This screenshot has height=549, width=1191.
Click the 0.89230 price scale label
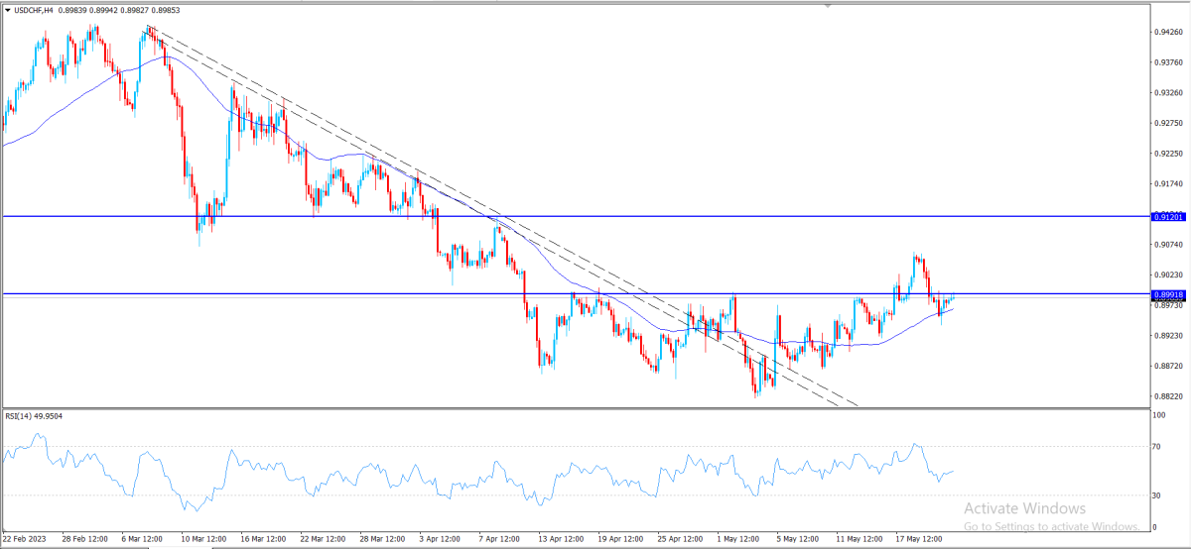1167,335
